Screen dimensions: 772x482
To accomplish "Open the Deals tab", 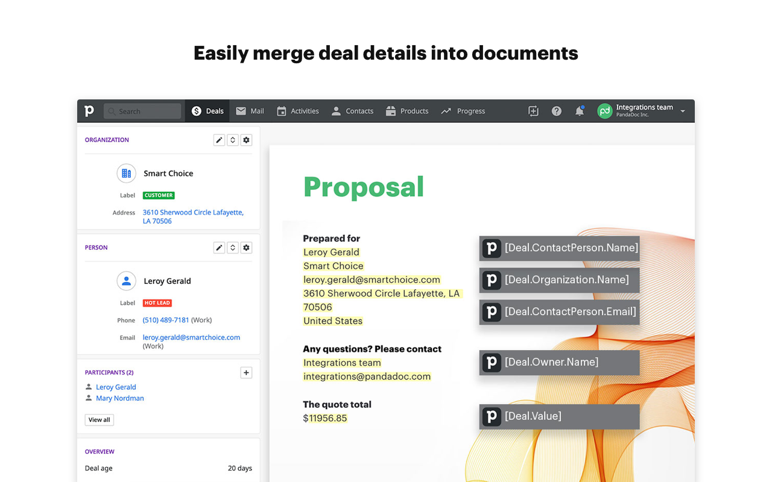I will 207,111.
